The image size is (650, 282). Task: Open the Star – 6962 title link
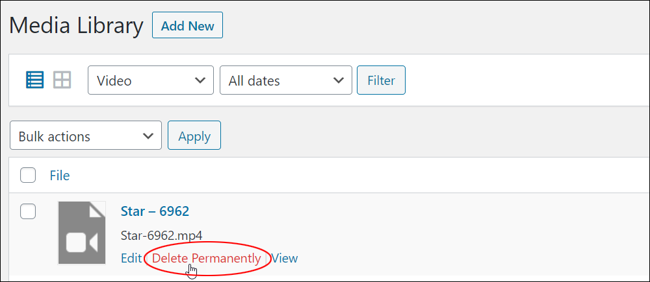(155, 211)
